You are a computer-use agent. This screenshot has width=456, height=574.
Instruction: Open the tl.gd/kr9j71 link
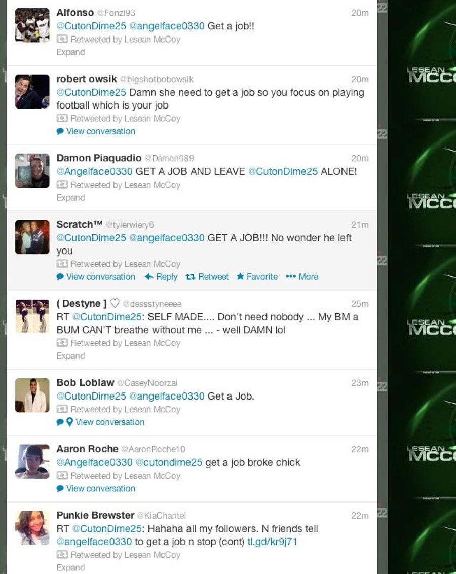click(x=273, y=542)
